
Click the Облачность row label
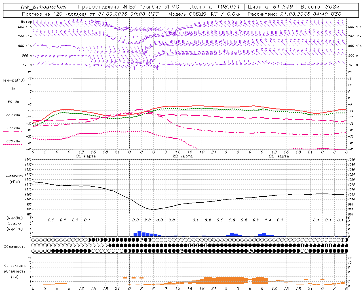tap(14, 246)
